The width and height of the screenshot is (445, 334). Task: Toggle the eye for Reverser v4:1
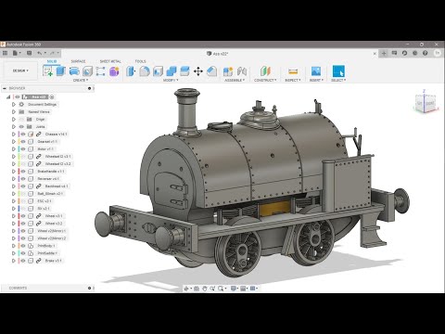23,179
